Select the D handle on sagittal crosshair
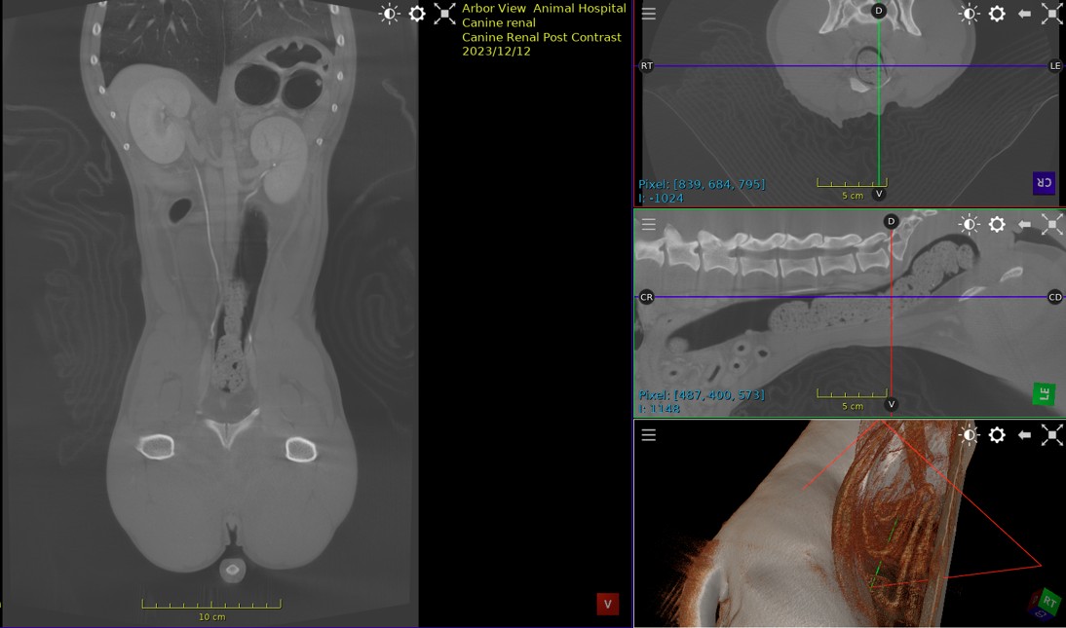Image resolution: width=1066 pixels, height=628 pixels. tap(892, 222)
